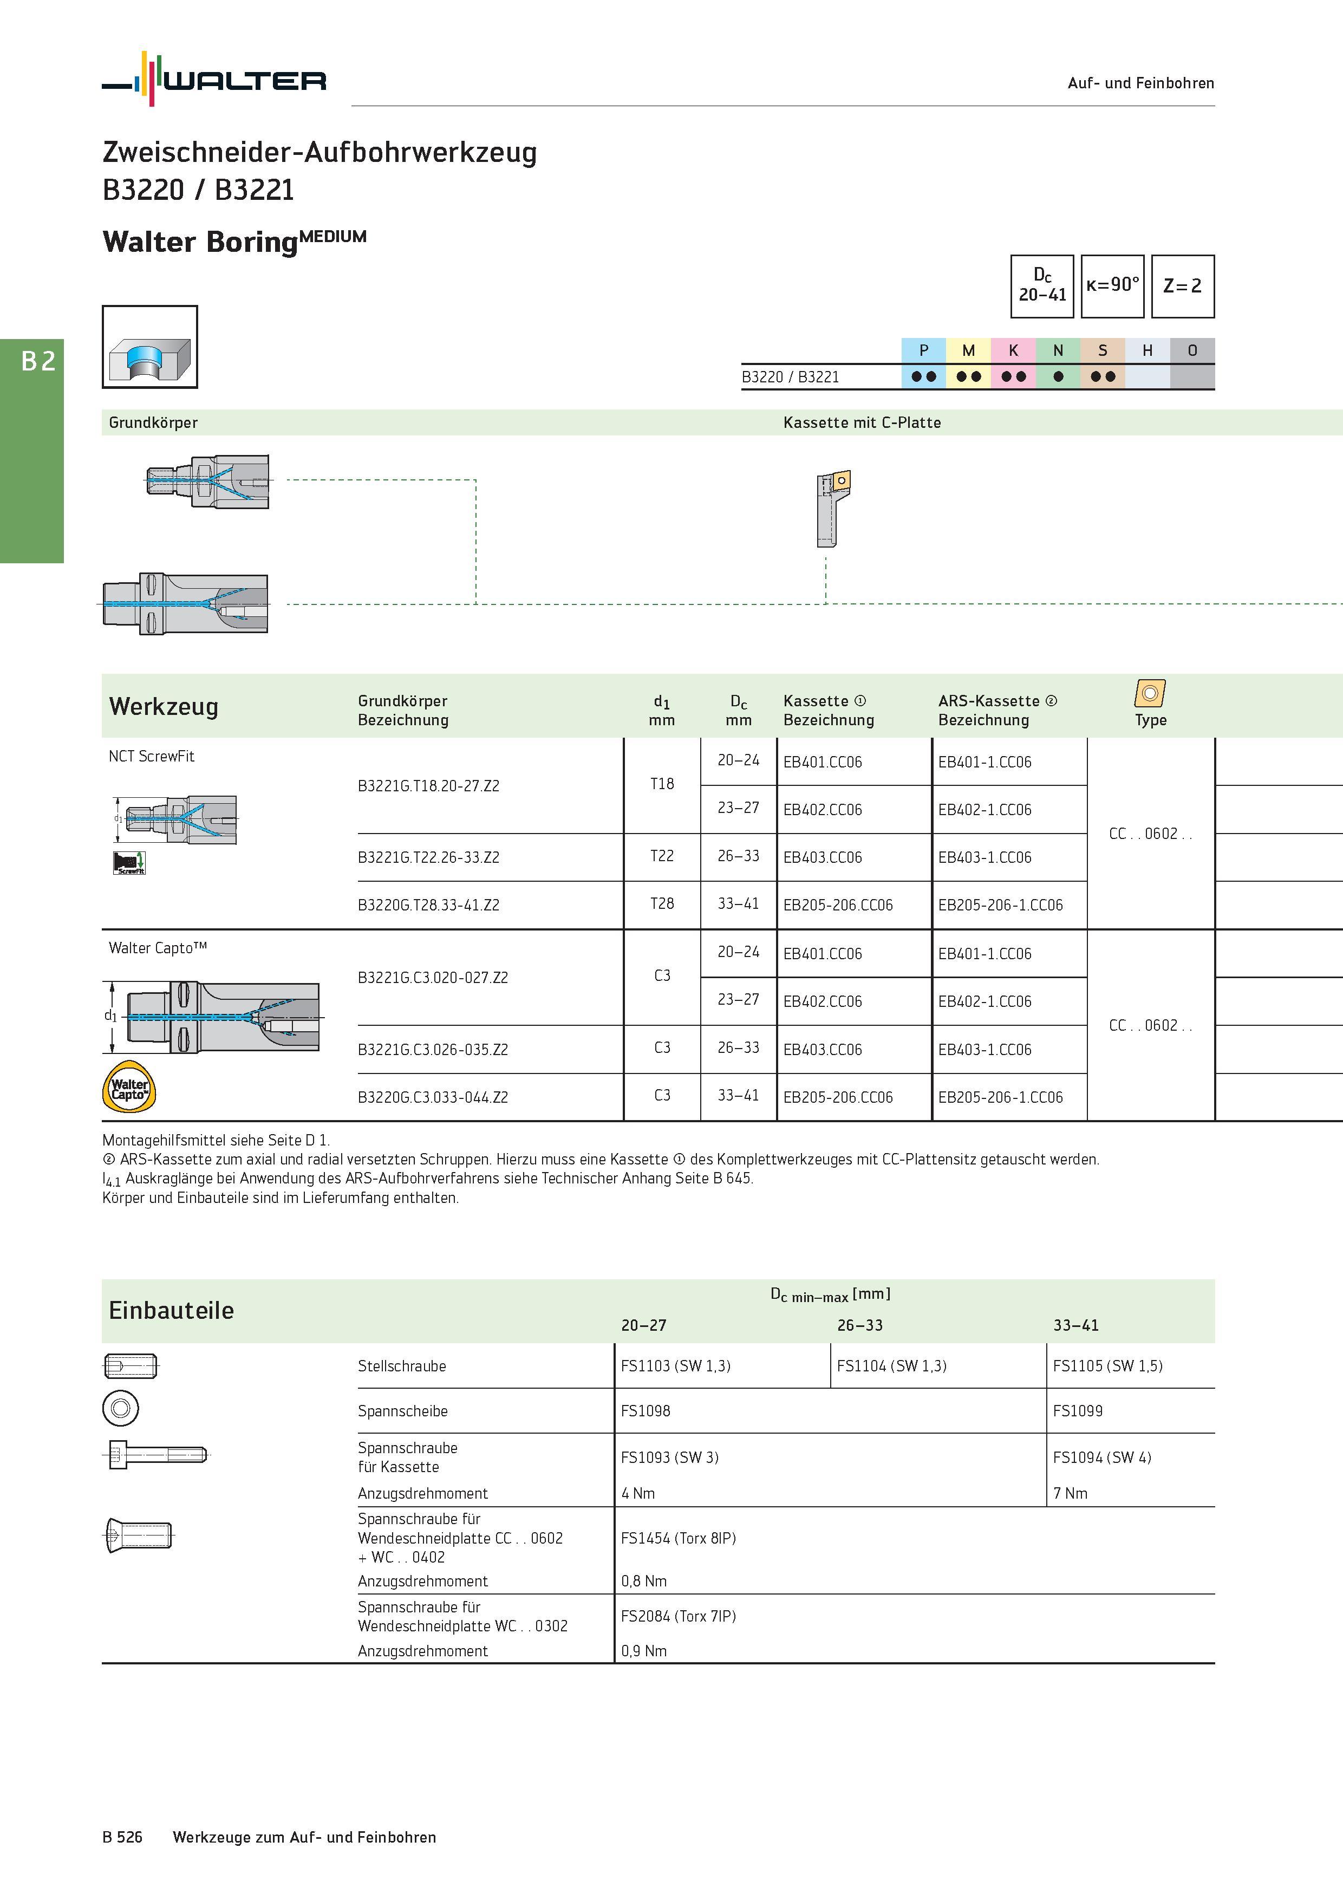Click the Einbauteile table heading

[171, 1311]
